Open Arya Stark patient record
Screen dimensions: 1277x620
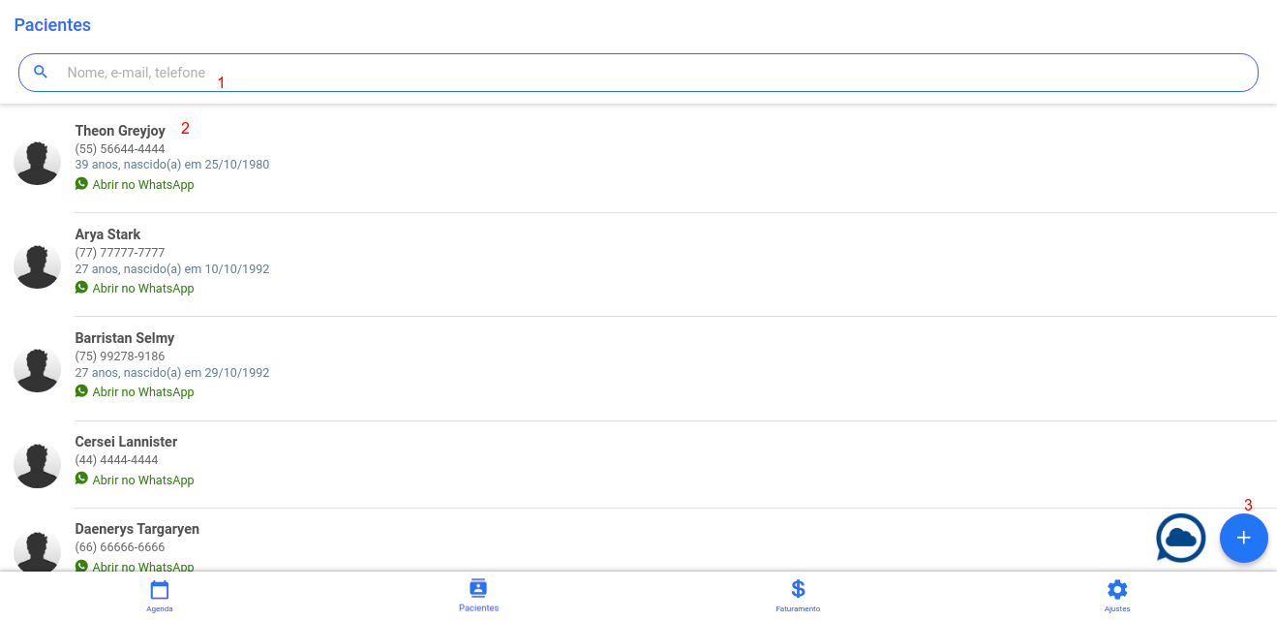107,234
